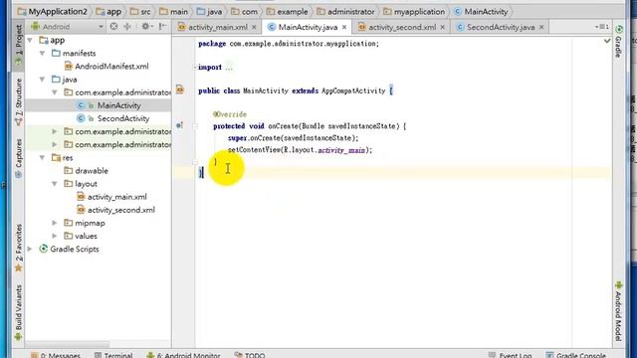Screen dimensions: 637x358
Task: Expand the values folder
Action: tap(55, 236)
